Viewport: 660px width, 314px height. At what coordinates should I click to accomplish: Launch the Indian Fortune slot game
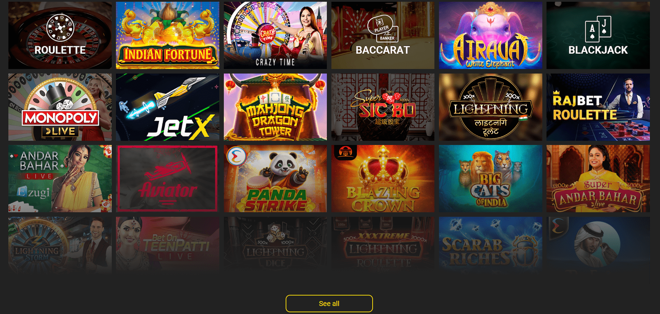pyautogui.click(x=168, y=35)
